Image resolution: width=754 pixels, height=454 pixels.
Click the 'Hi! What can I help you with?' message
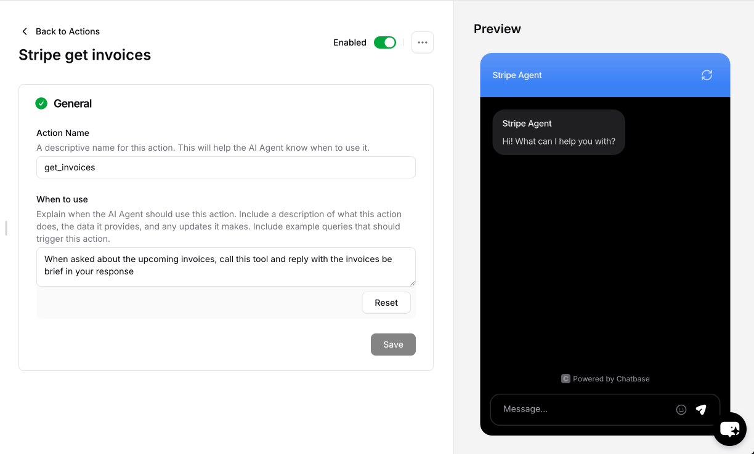click(559, 141)
